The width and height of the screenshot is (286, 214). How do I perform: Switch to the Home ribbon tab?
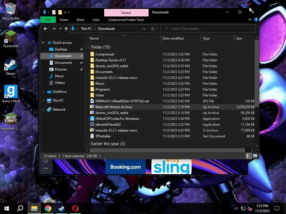pos(64,20)
